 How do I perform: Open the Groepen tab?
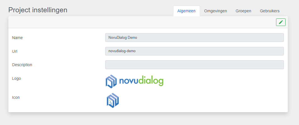pyautogui.click(x=243, y=11)
